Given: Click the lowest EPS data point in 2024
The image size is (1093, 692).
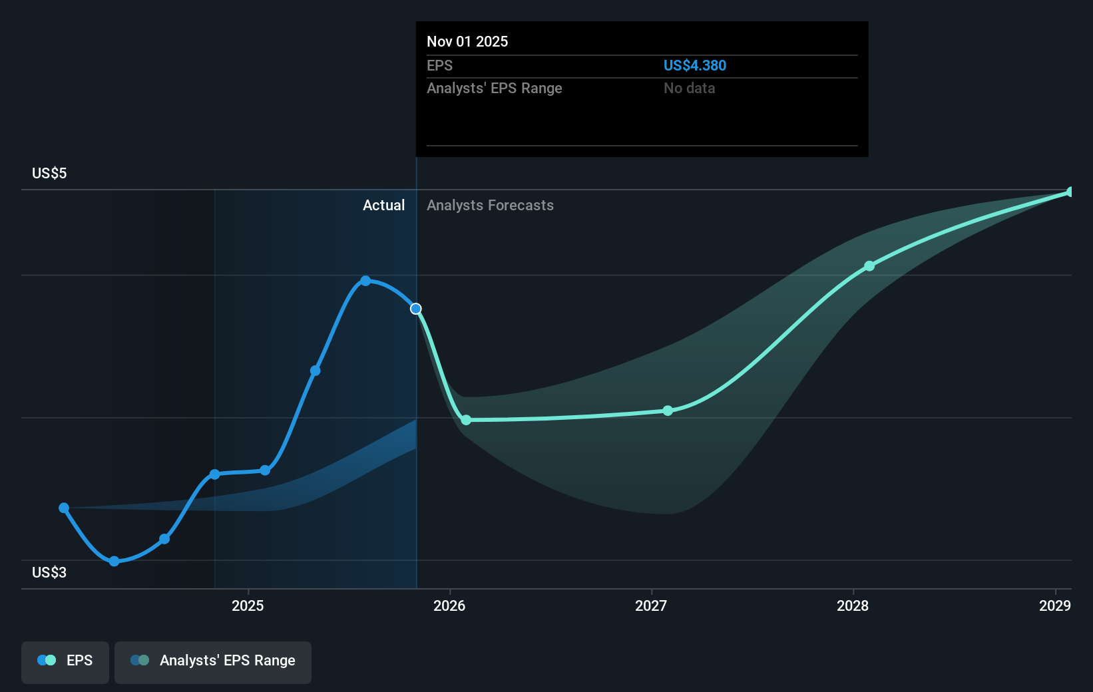Looking at the screenshot, I should point(114,562).
